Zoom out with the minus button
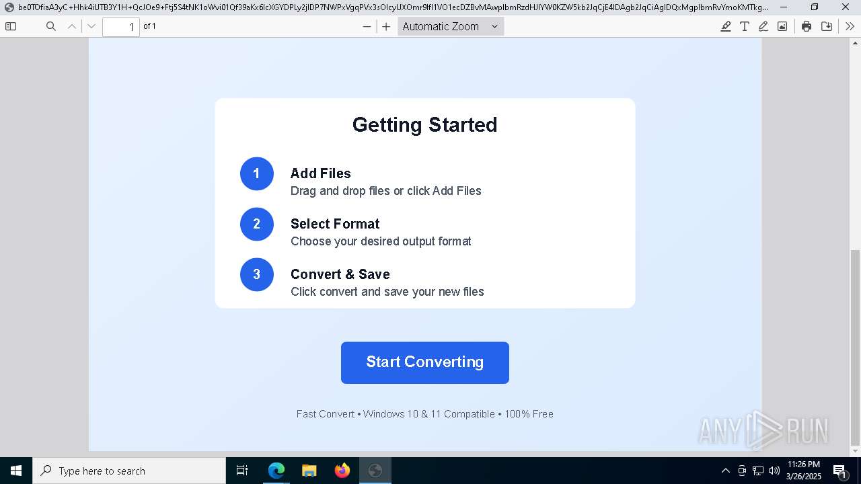Screen dimensions: 861x484 [x=367, y=27]
